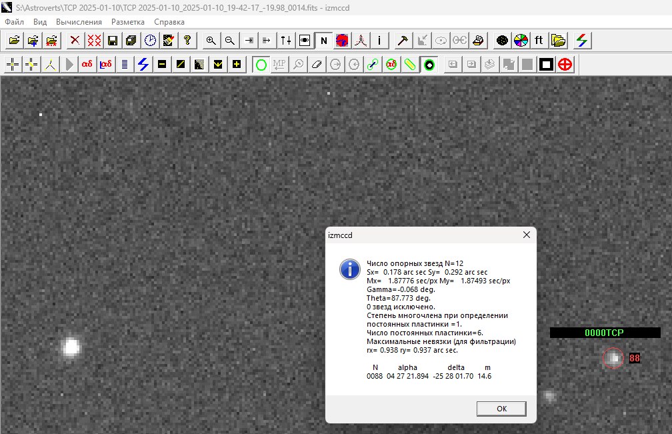Confirm the izmccd dialog with OK
This screenshot has height=434, width=672.
(501, 409)
